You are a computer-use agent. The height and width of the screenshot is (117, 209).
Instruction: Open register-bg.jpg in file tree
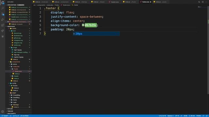tap(19, 57)
